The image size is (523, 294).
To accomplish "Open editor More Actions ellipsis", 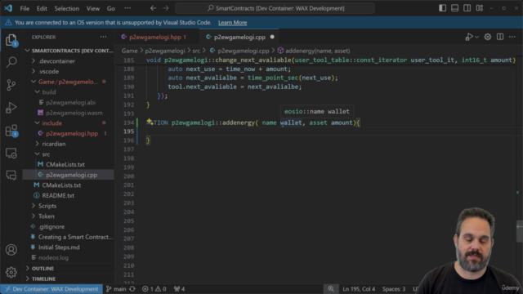I will coord(512,37).
